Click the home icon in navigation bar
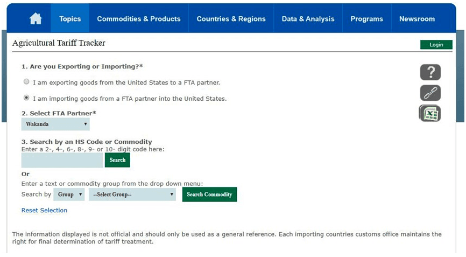Screen dimensions: 466x257 click(x=36, y=19)
